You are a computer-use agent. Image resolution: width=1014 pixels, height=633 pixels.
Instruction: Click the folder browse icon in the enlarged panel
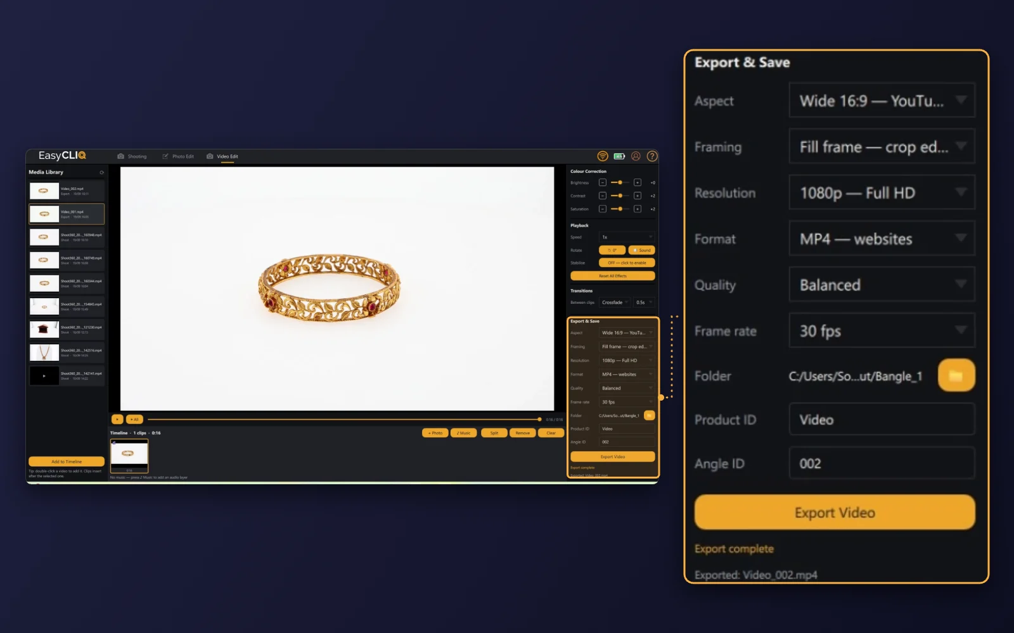point(956,375)
